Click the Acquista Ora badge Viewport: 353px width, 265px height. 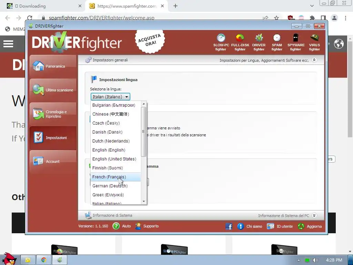(x=150, y=41)
